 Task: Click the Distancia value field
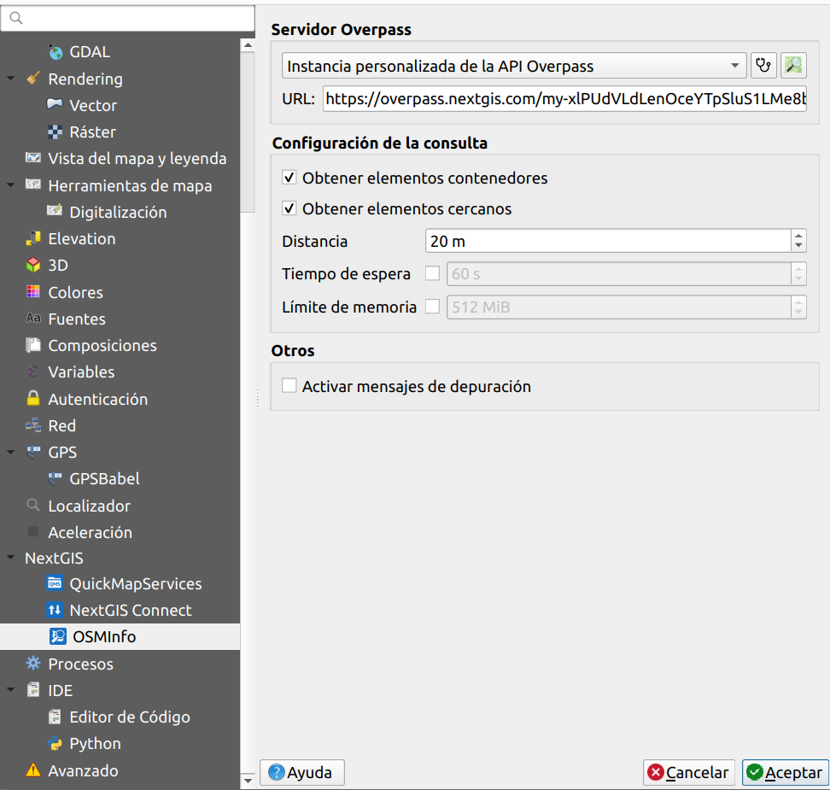[x=609, y=241]
